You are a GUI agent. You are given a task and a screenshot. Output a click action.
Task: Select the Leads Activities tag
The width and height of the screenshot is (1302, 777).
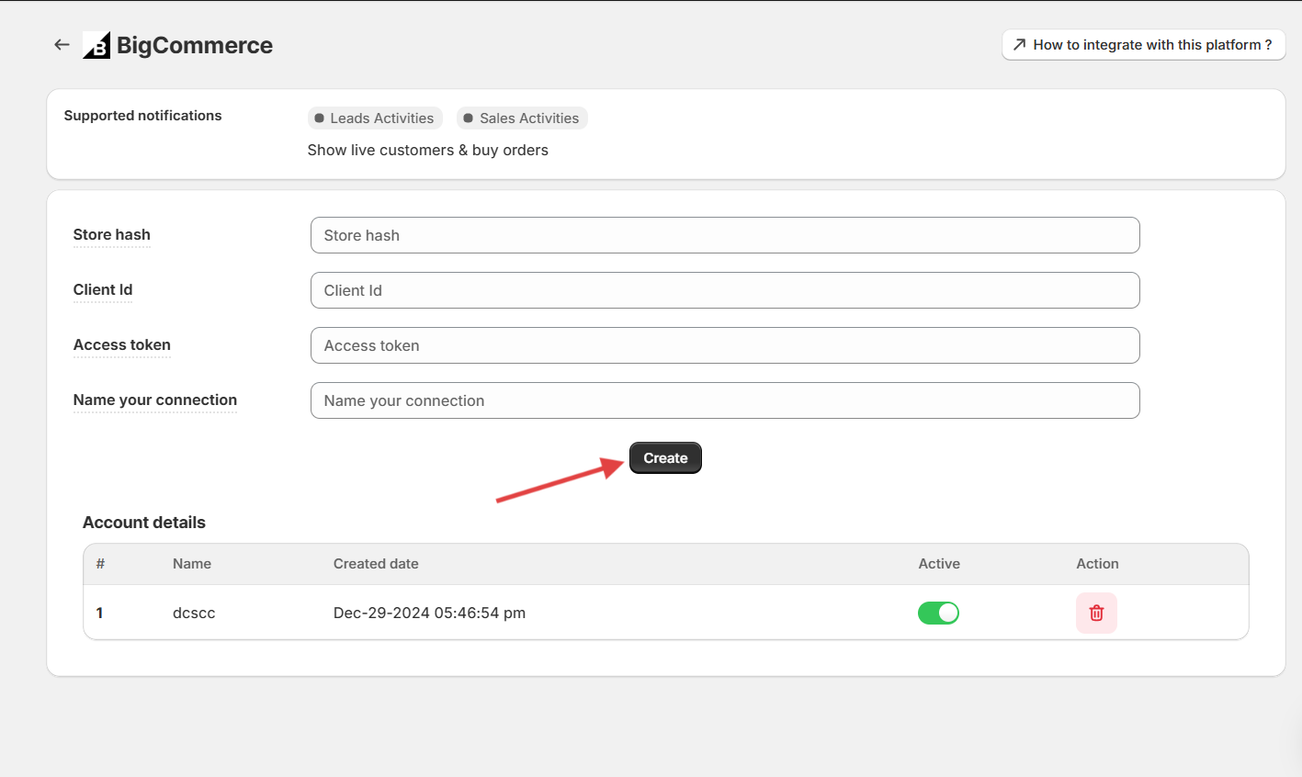click(x=375, y=118)
